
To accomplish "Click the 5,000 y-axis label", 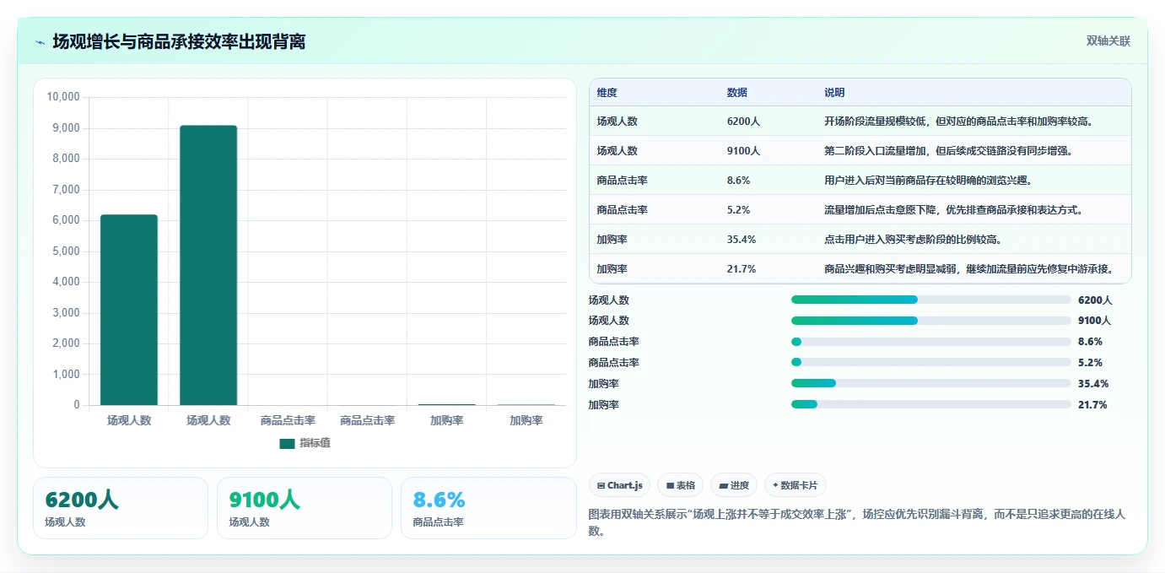I will click(66, 251).
